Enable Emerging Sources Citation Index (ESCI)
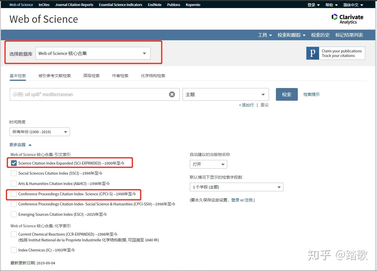 coord(14,214)
